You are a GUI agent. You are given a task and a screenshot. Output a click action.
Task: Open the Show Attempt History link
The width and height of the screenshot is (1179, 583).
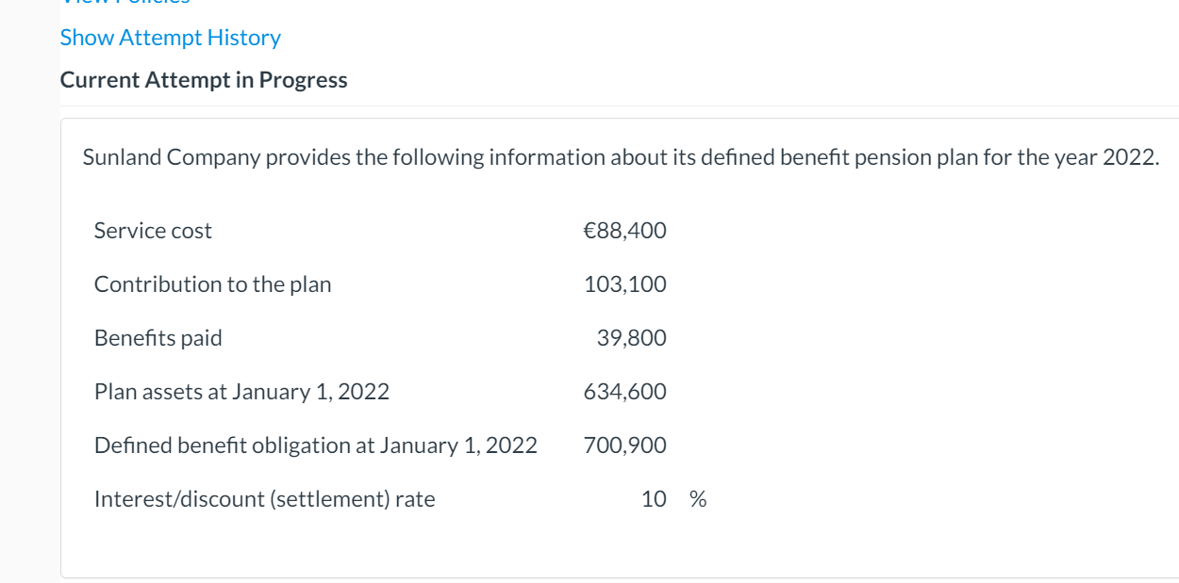171,38
